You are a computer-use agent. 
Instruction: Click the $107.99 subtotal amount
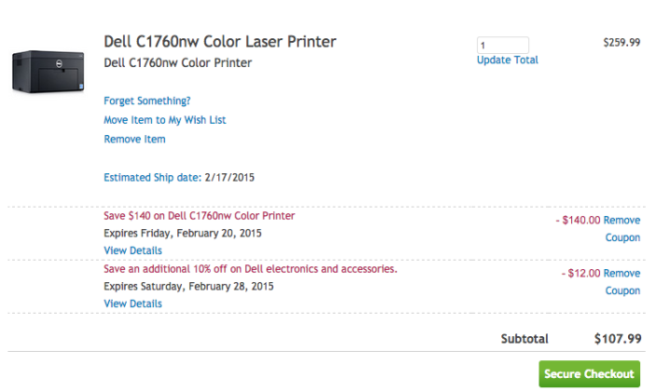click(x=617, y=339)
